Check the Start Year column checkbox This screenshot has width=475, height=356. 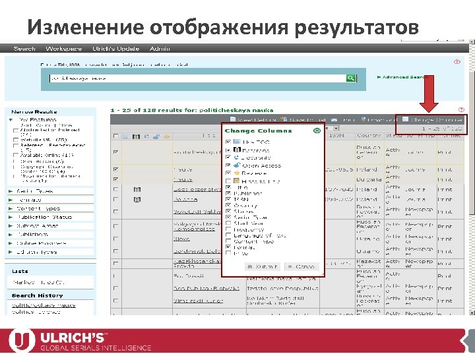coord(228,223)
